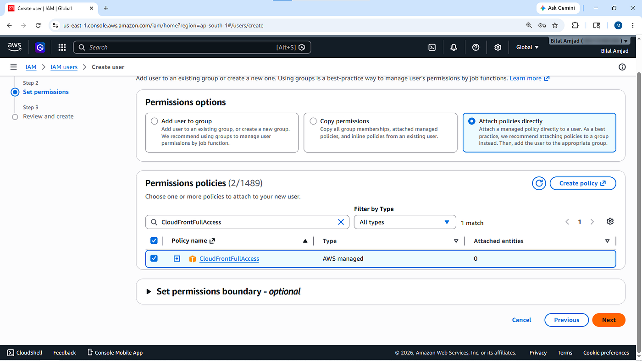This screenshot has height=361, width=642.
Task: Click the browser reload button
Action: coord(38,26)
